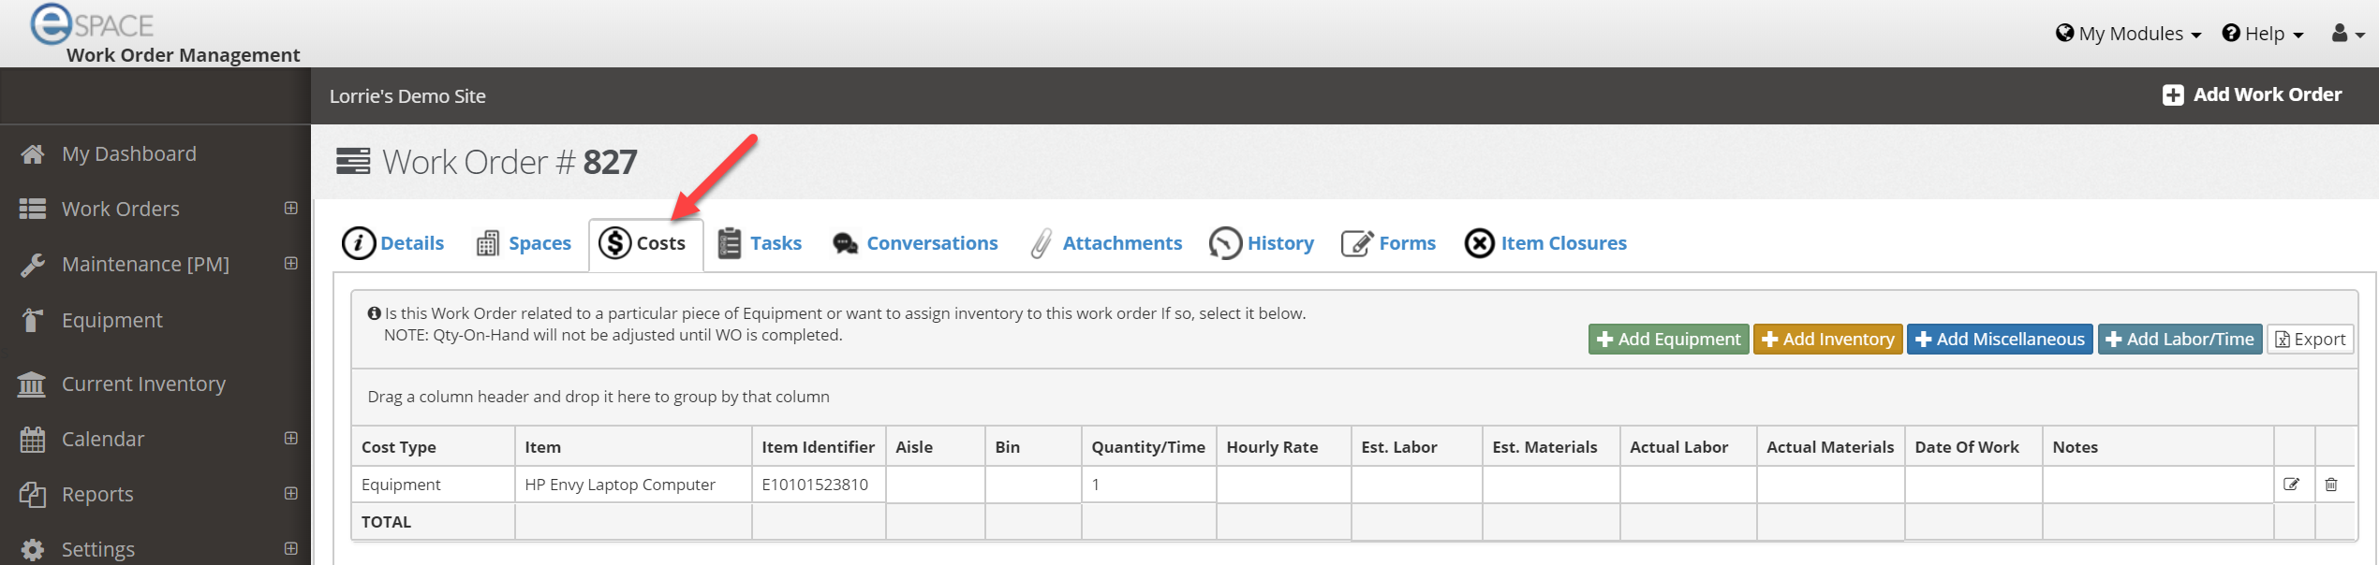The height and width of the screenshot is (565, 2379).
Task: Expand the Reports sidebar submenu
Action: tap(291, 493)
